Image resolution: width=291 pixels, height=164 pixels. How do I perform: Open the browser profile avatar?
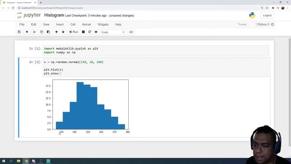283,8
